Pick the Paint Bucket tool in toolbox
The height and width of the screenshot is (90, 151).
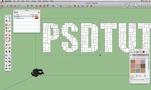coord(6,21)
